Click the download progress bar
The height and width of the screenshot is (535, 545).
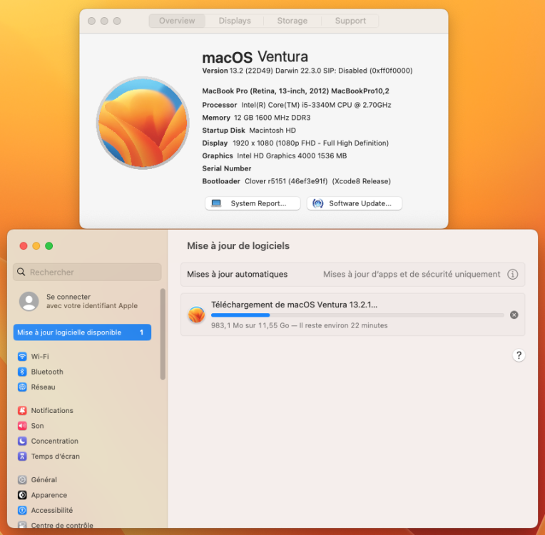coord(357,315)
